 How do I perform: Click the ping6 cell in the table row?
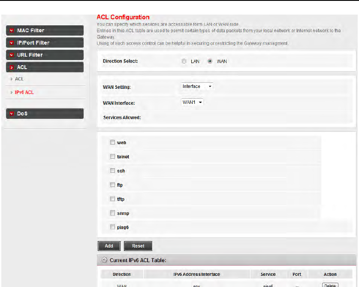point(268,286)
